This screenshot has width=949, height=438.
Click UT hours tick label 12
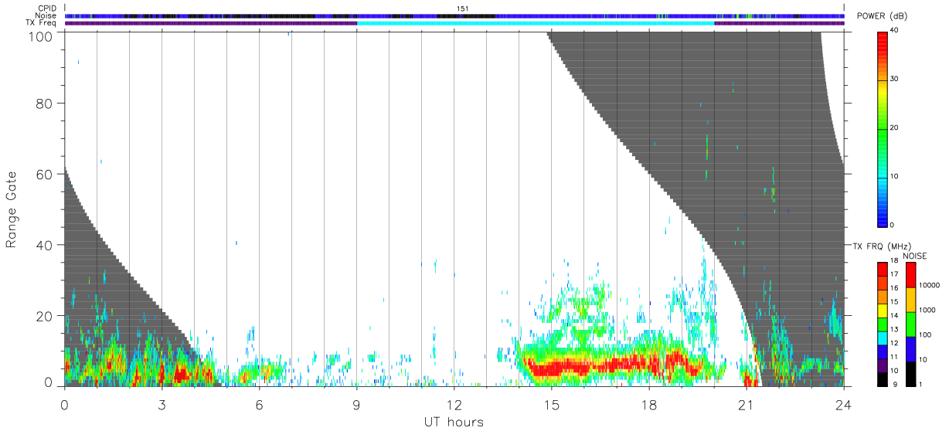(x=454, y=404)
